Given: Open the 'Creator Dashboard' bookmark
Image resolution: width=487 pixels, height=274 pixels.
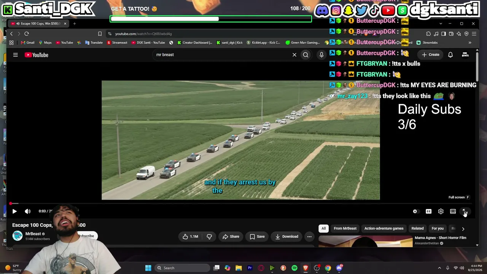Looking at the screenshot, I should click(x=194, y=43).
